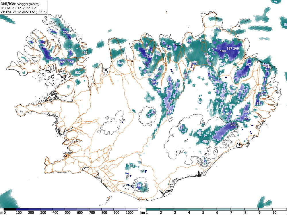The height and width of the screenshot is (215, 287).
Task: Select the 286 value on the southern glacier
Action: click(x=138, y=185)
